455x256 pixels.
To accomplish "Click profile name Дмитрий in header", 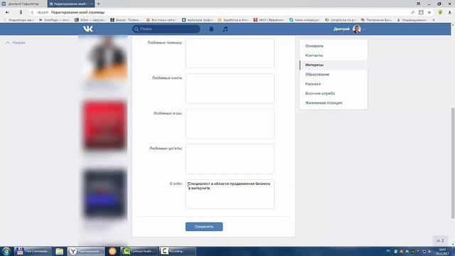I will (341, 29).
